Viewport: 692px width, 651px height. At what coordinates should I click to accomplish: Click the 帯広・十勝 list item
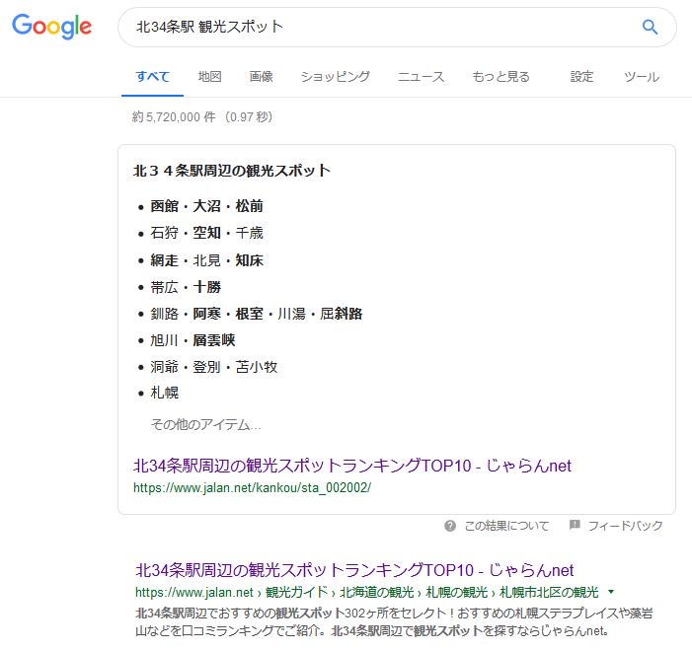[186, 287]
